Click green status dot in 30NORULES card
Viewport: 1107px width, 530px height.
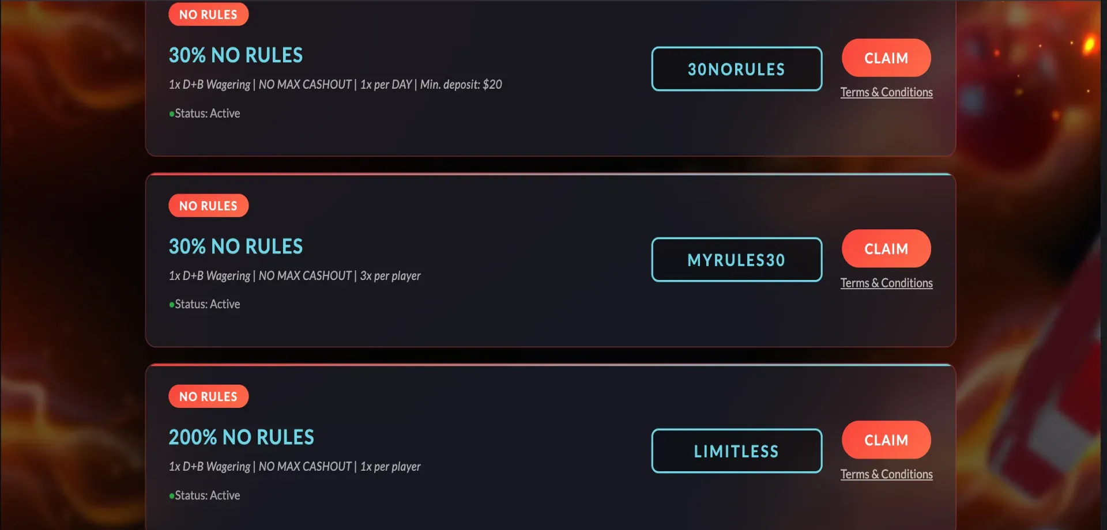[172, 114]
